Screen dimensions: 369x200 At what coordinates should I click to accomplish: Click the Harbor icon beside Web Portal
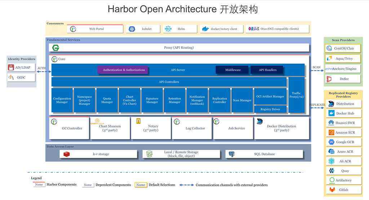[73, 29]
